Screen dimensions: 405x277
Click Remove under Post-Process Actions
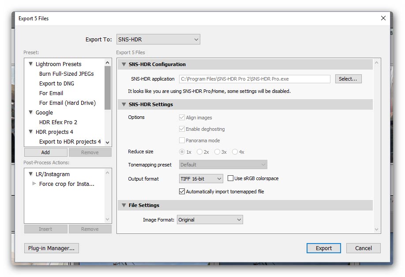click(90, 229)
